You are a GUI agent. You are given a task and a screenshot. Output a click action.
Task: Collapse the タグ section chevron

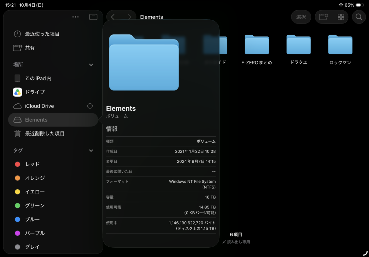pyautogui.click(x=91, y=150)
